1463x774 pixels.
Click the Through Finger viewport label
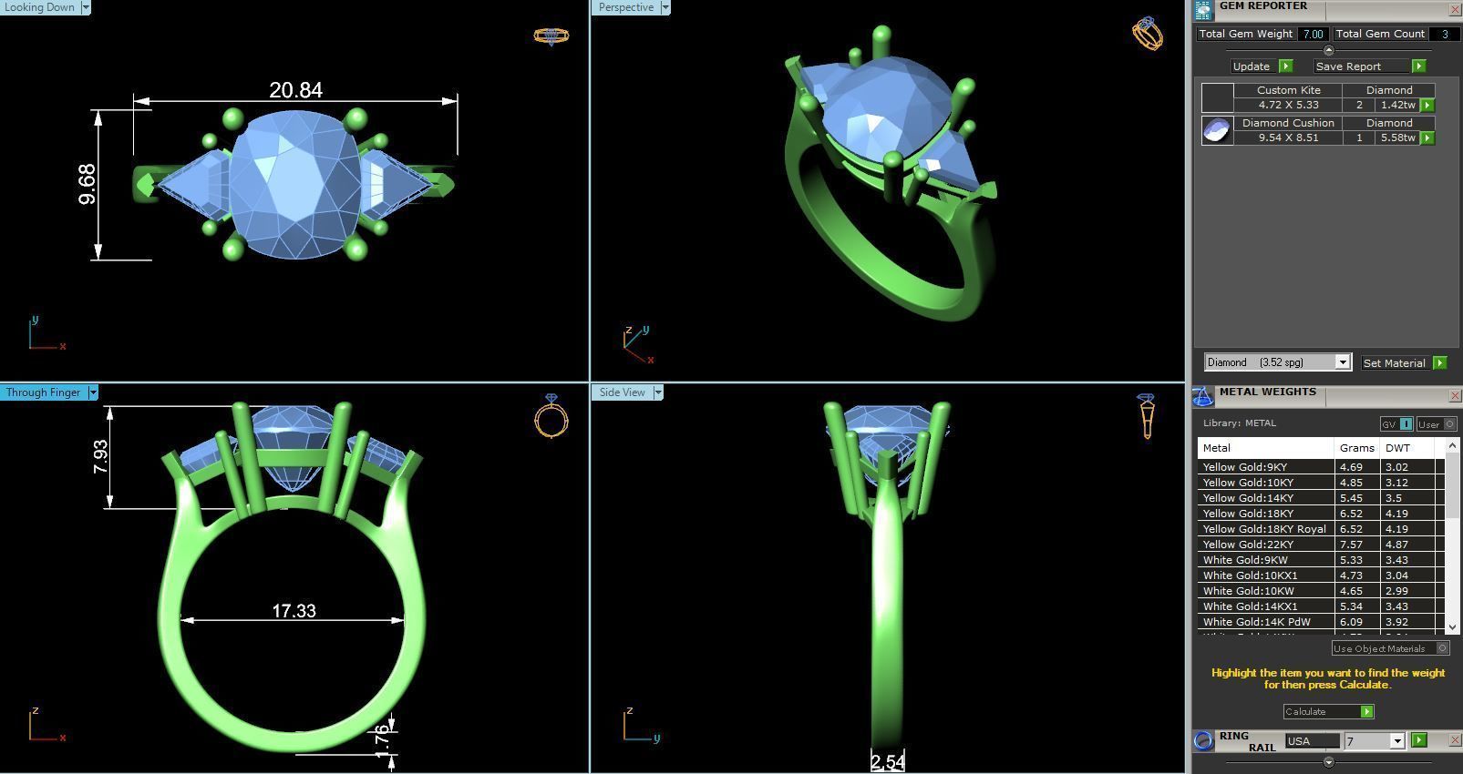43,392
